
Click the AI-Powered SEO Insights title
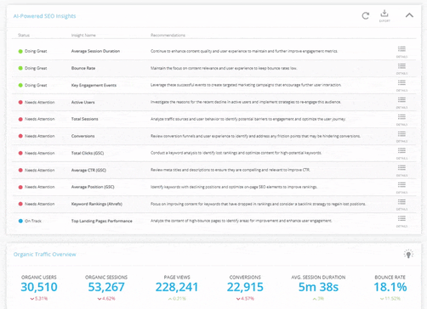click(x=44, y=16)
